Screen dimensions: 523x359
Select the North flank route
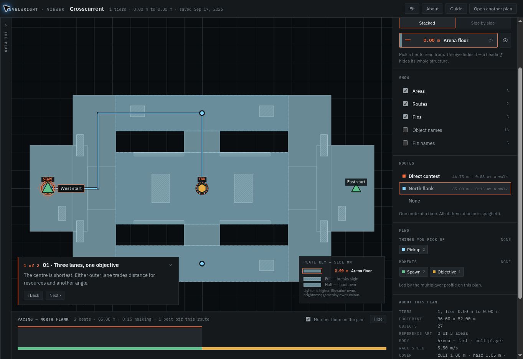(x=455, y=189)
